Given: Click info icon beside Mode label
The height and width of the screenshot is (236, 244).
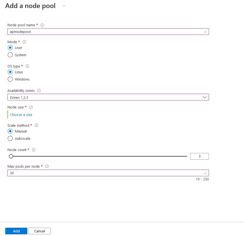Looking at the screenshot, I should click(x=24, y=42).
